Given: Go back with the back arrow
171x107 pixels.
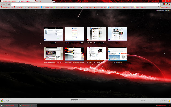Looking at the screenshot, I should click(x=1, y=4).
